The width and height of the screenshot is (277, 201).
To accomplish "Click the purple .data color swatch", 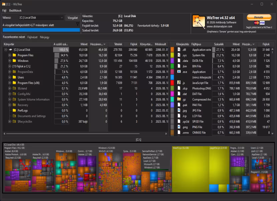I will [x=172, y=61].
